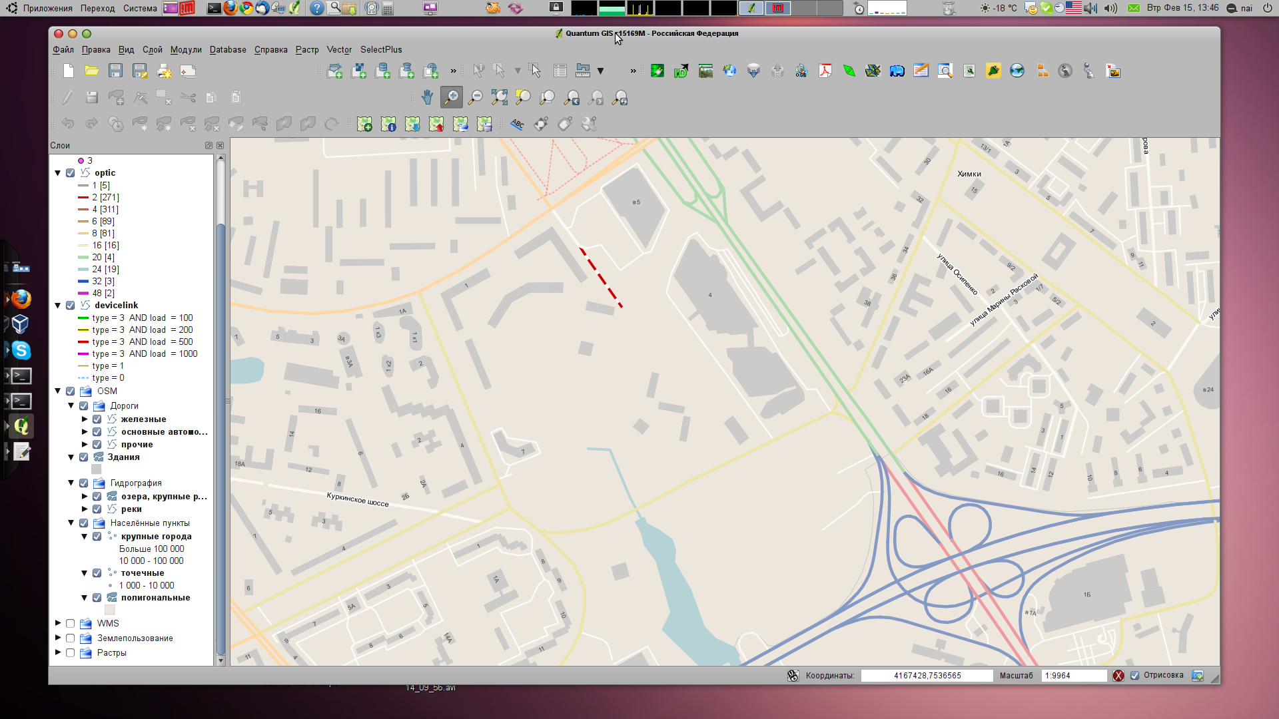1279x719 pixels.
Task: Expand the Растры layer group
Action: pyautogui.click(x=58, y=653)
